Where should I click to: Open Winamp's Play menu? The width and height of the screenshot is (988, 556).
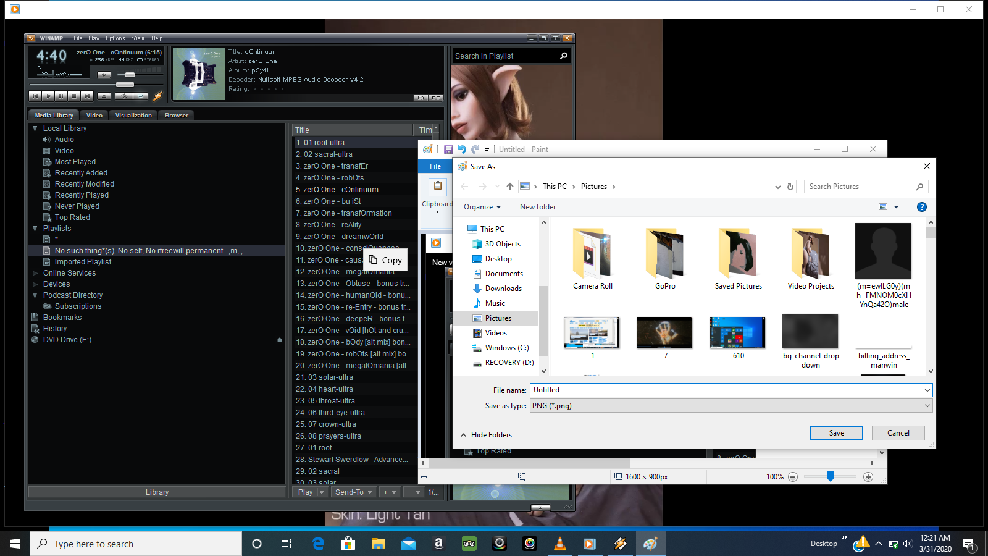coord(94,38)
